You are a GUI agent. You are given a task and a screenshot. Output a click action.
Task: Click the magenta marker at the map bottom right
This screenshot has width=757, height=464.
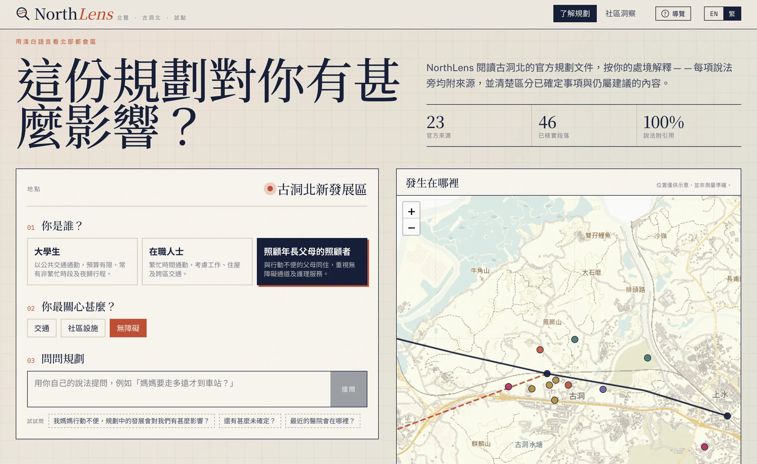point(705,447)
